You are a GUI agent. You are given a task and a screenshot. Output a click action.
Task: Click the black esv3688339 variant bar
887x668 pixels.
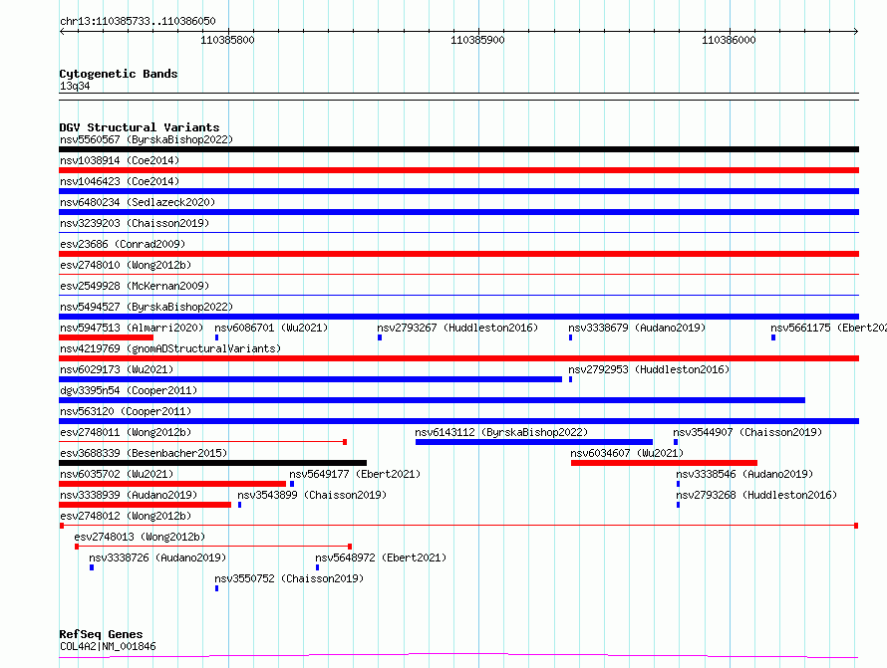212,463
